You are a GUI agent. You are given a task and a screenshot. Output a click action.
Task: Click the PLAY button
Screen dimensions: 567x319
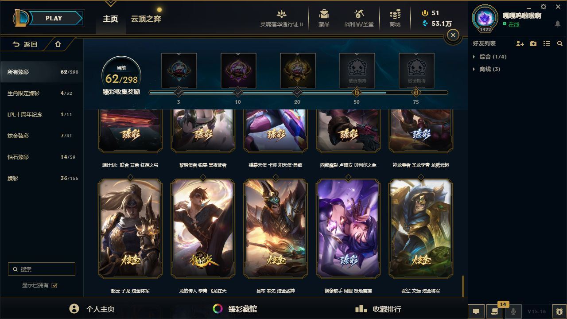click(x=54, y=18)
